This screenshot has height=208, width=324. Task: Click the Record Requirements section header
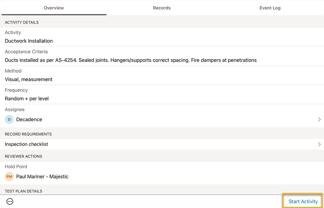point(28,134)
